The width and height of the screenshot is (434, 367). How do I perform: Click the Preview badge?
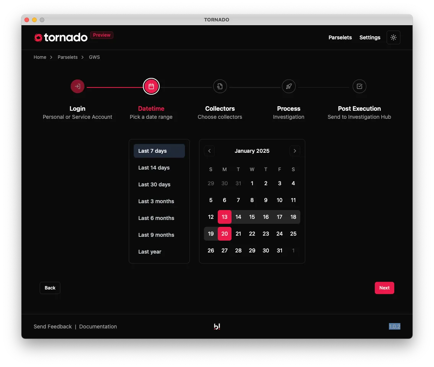click(102, 35)
